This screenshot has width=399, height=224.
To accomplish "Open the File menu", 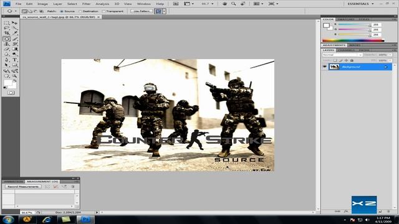I will pyautogui.click(x=18, y=4).
